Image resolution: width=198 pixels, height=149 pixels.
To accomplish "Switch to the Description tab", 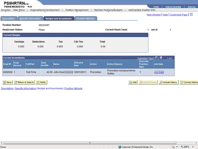I will pos(9,19).
